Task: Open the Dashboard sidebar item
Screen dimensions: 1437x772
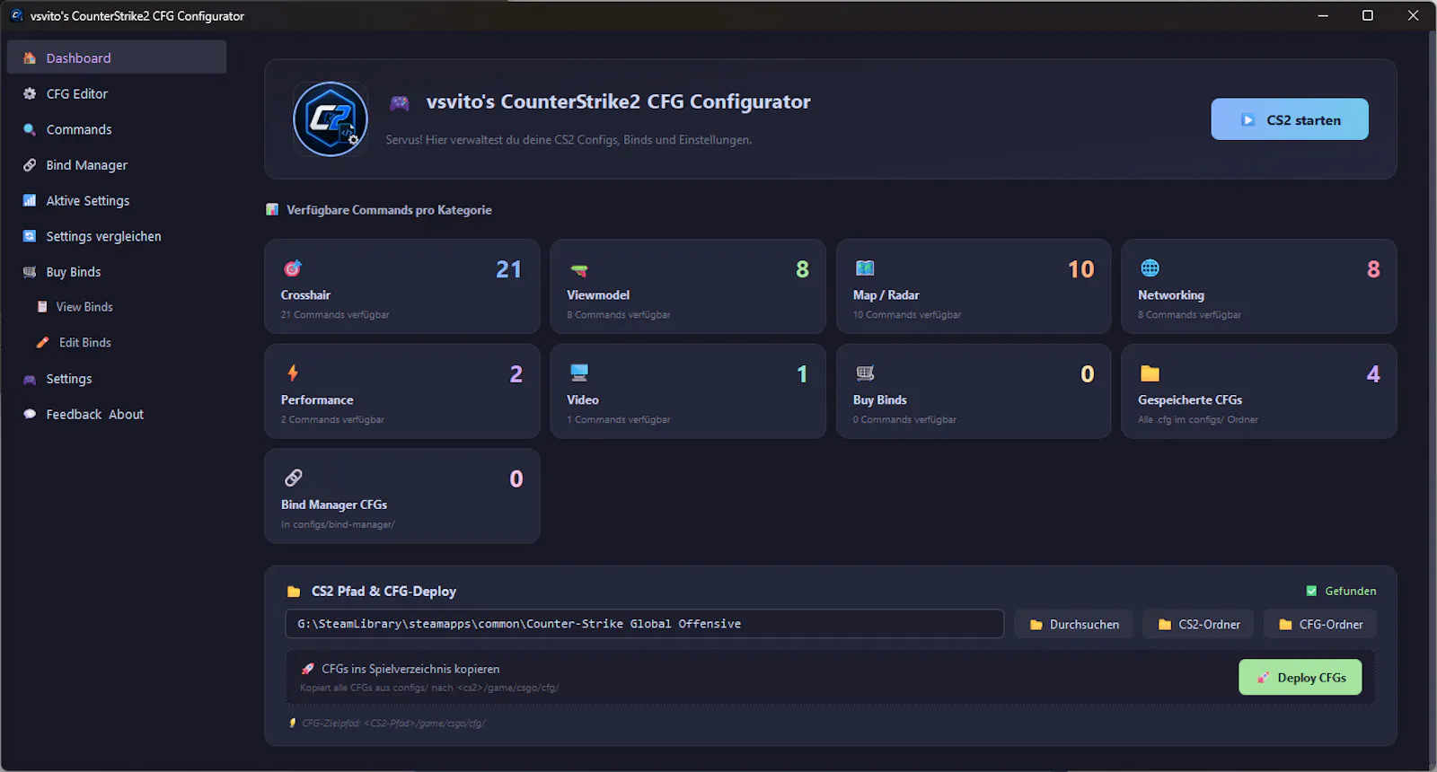Action: click(x=117, y=57)
